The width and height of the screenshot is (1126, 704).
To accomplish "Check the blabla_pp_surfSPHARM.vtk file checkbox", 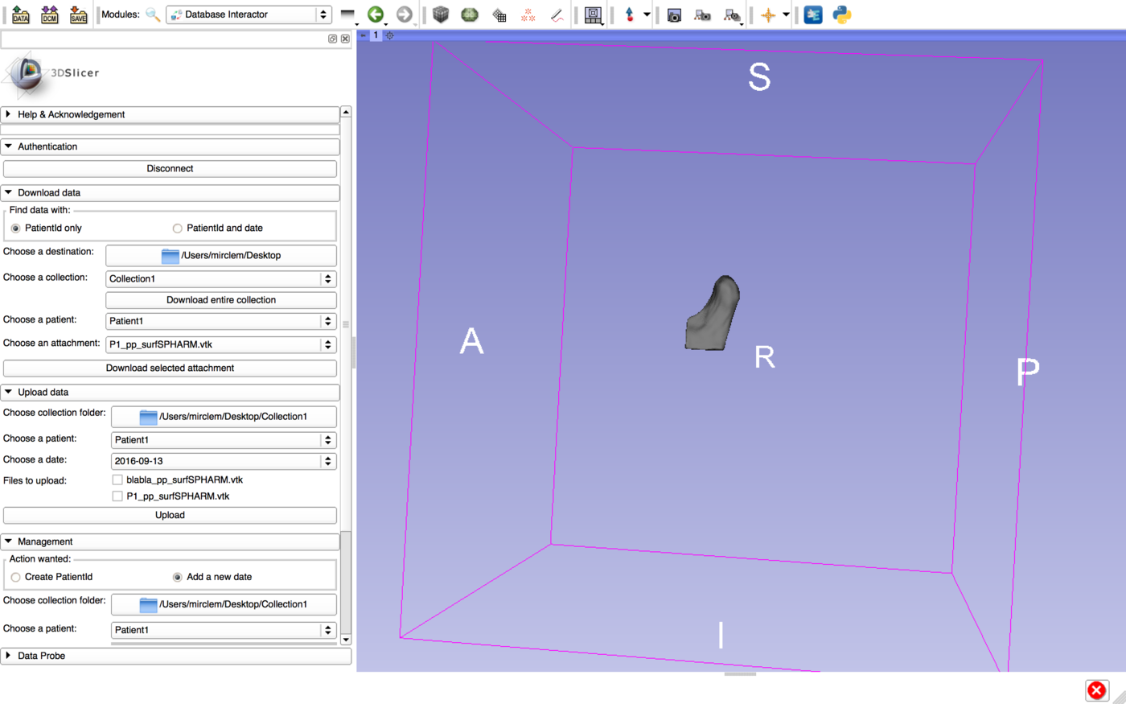I will click(x=117, y=480).
